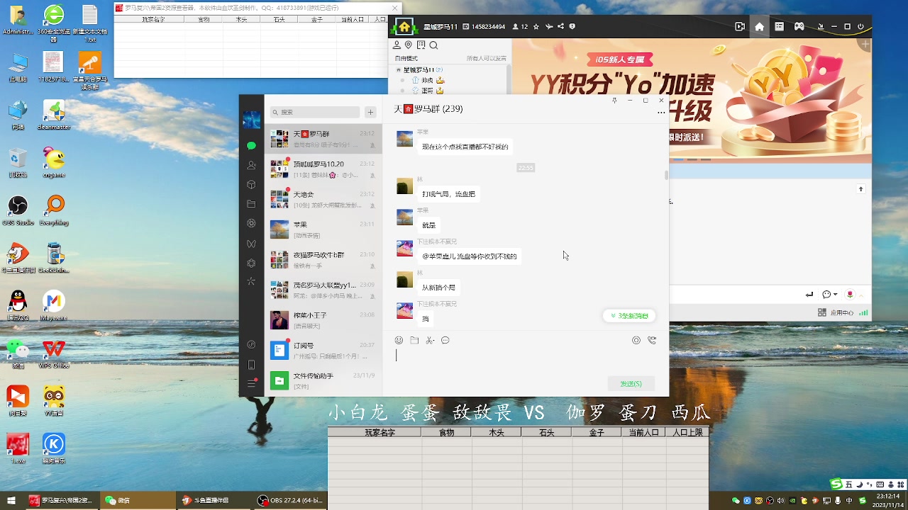Switch to the 文件传输助手 conversation
908x510 pixels.
[x=319, y=379]
